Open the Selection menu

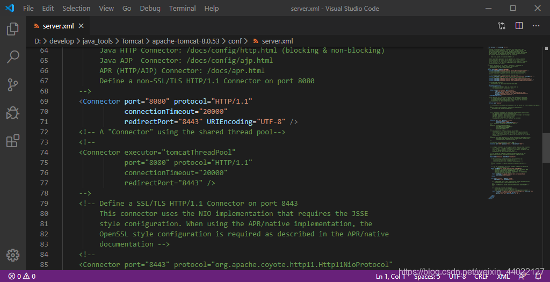coord(76,9)
